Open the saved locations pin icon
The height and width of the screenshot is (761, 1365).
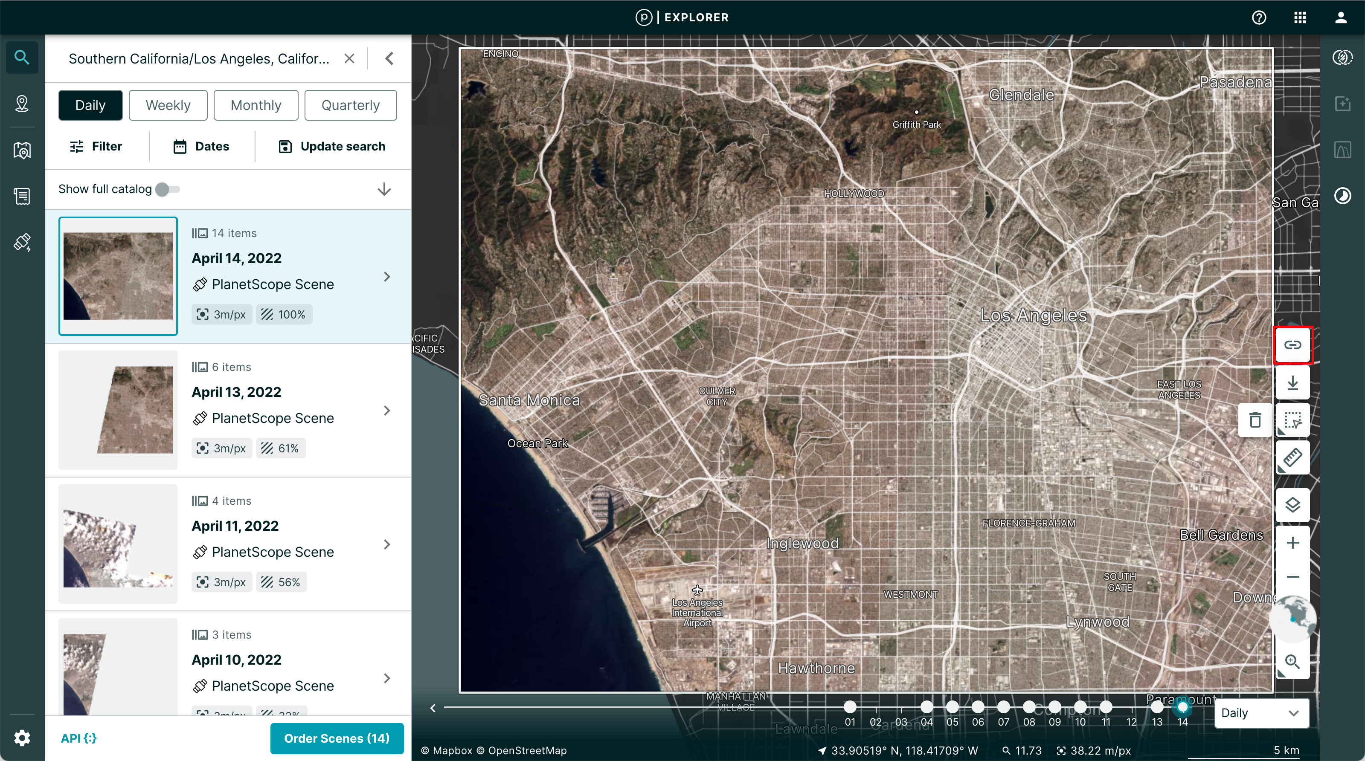pyautogui.click(x=22, y=103)
